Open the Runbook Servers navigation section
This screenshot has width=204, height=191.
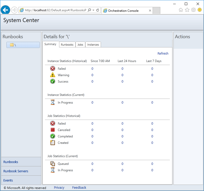(x=21, y=171)
